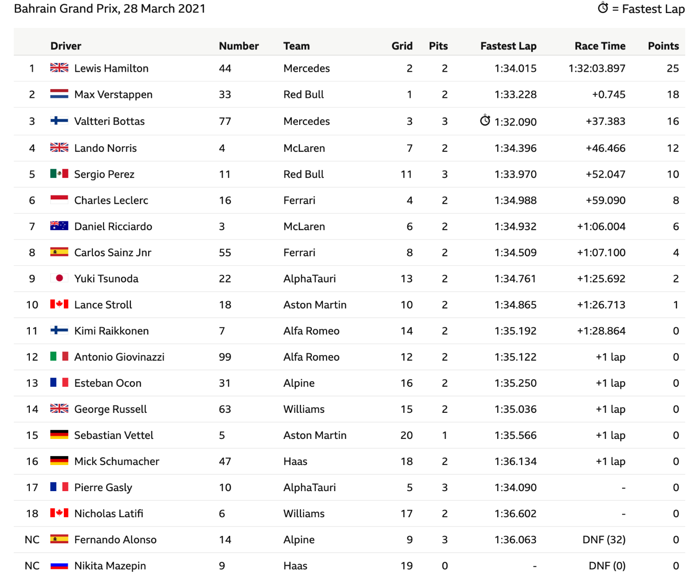Click the Team column header
The height and width of the screenshot is (575, 699).
(296, 46)
